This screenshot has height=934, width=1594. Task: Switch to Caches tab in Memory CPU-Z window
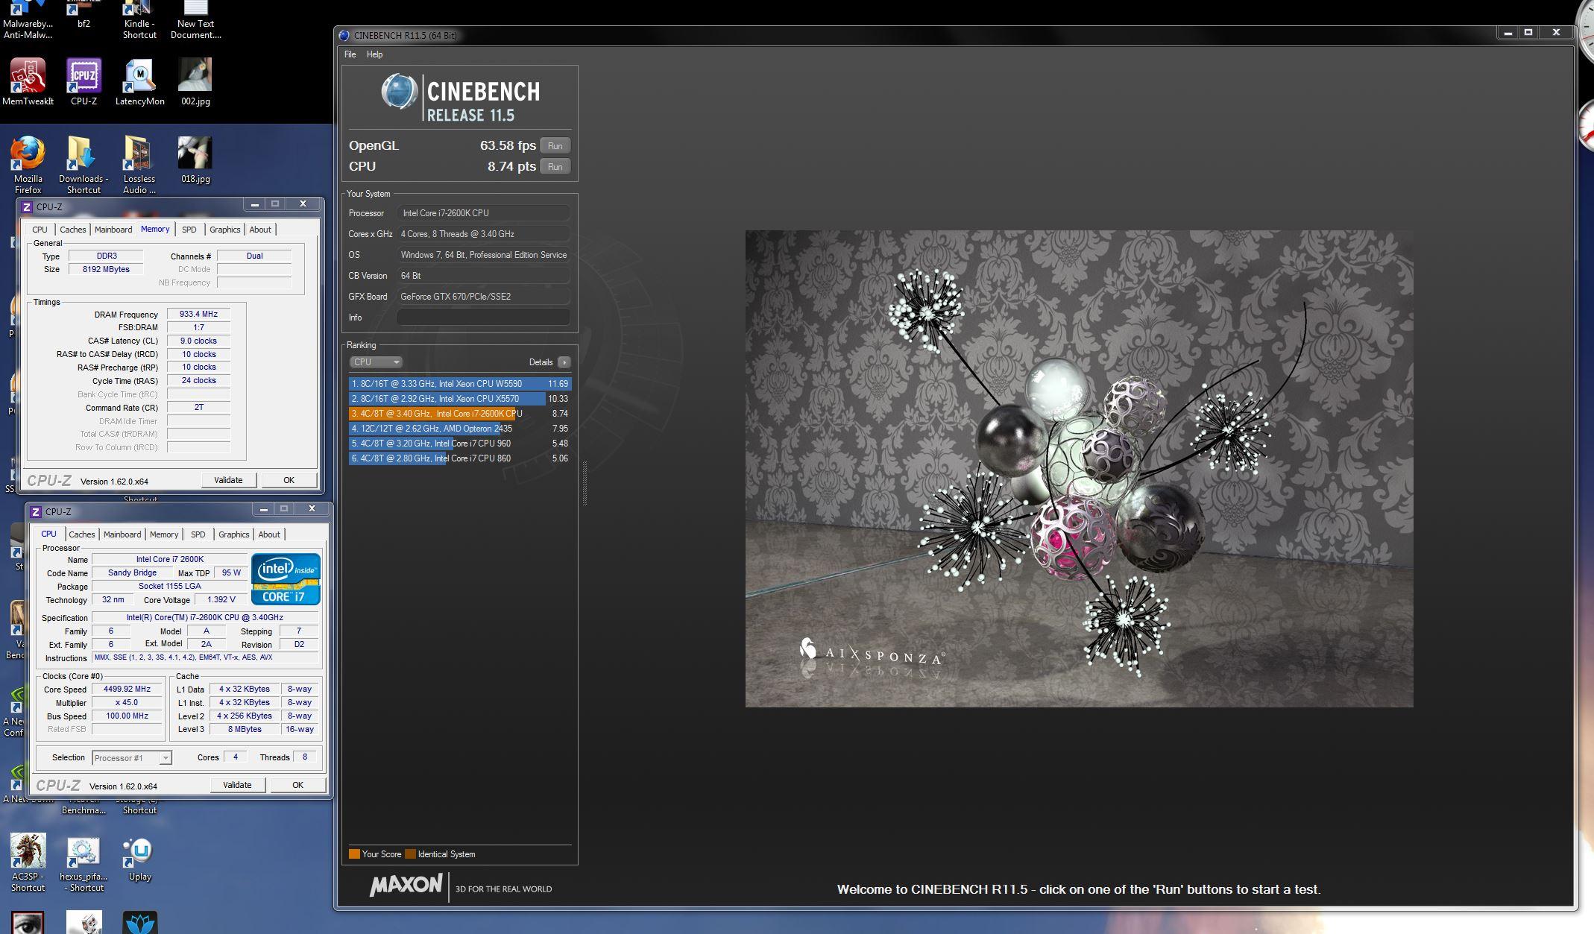point(72,230)
